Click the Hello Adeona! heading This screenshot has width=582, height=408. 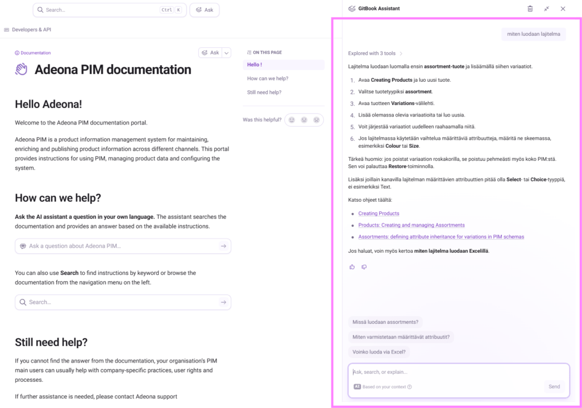[48, 105]
